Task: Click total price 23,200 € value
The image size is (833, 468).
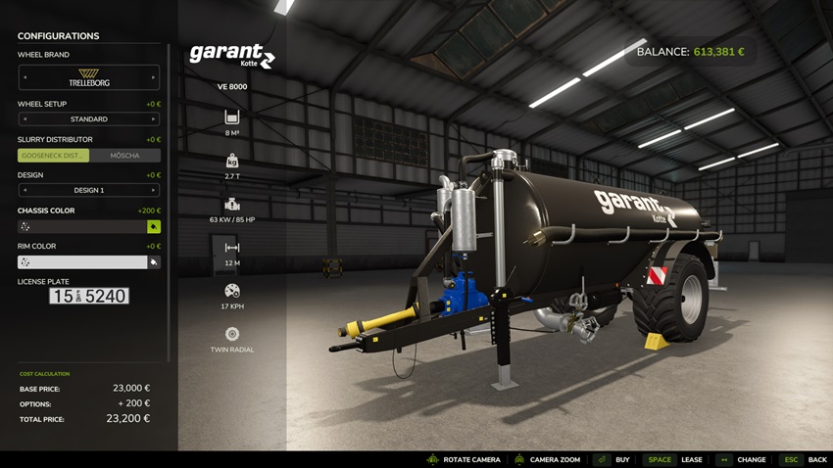Action: tap(128, 419)
